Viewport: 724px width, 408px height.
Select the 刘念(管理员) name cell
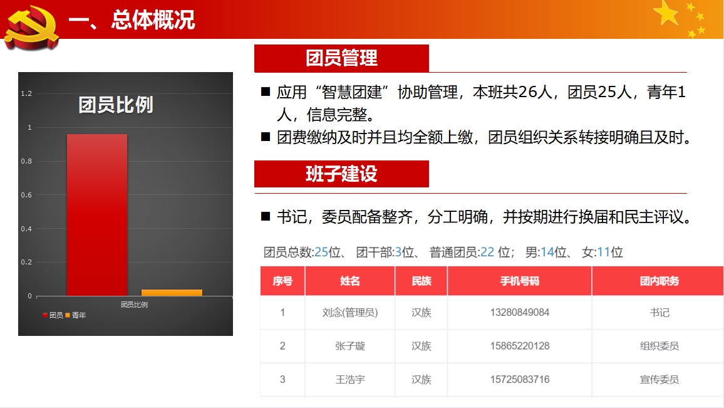[349, 312]
